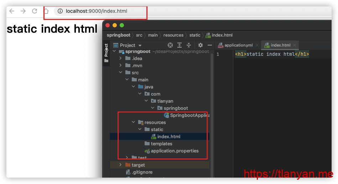
Task: Select the templates folder in the tree
Action: pos(161,144)
